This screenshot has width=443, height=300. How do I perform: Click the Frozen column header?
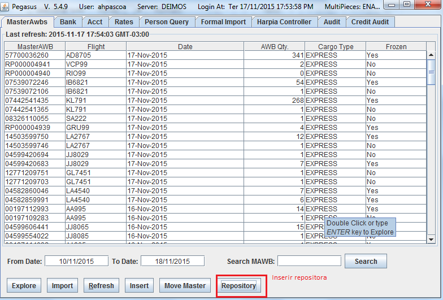(x=396, y=46)
